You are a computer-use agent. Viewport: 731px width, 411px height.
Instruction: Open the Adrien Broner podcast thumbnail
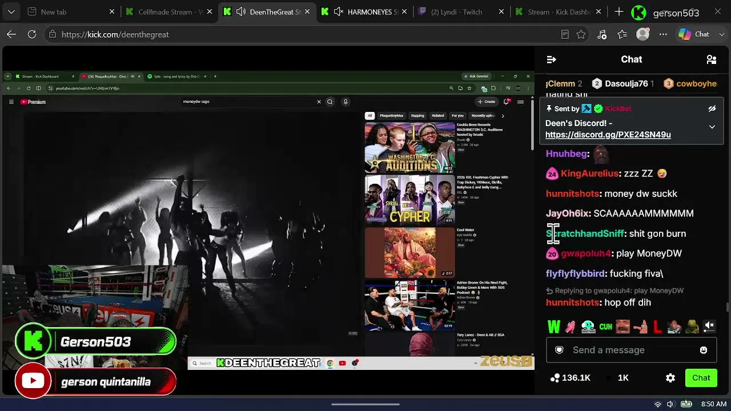point(409,305)
